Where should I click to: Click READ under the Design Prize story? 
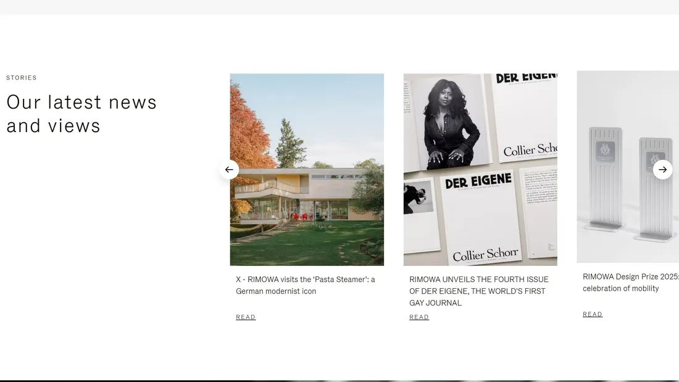(593, 314)
